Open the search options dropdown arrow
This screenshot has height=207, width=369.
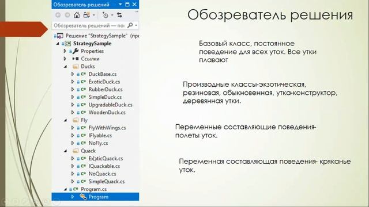(x=136, y=25)
